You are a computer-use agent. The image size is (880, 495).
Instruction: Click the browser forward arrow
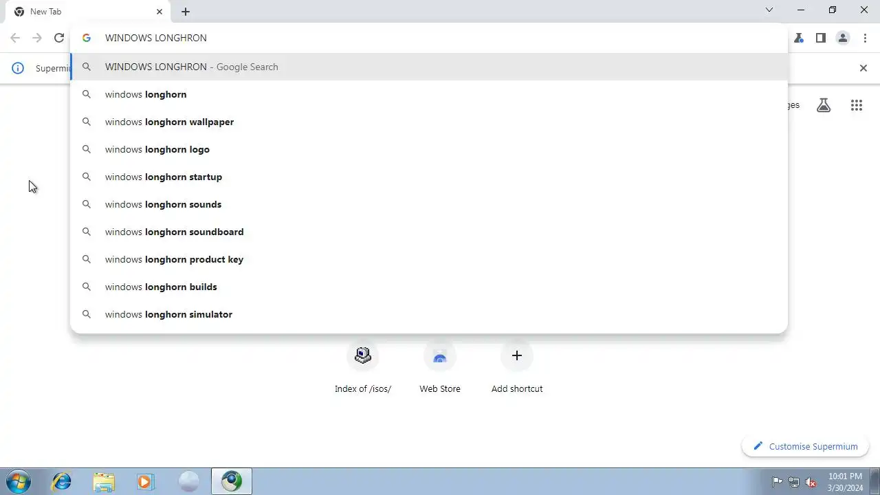pyautogui.click(x=37, y=38)
